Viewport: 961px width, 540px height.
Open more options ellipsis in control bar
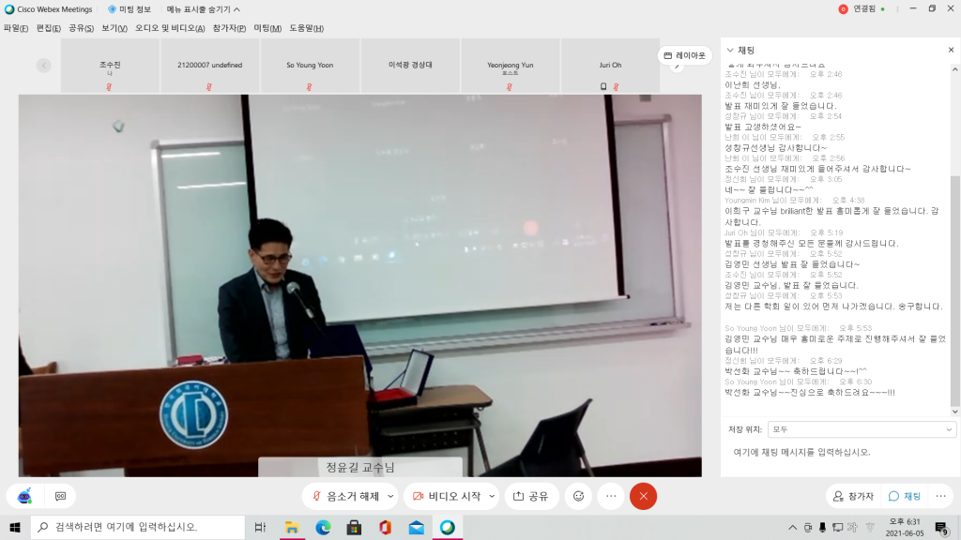611,496
